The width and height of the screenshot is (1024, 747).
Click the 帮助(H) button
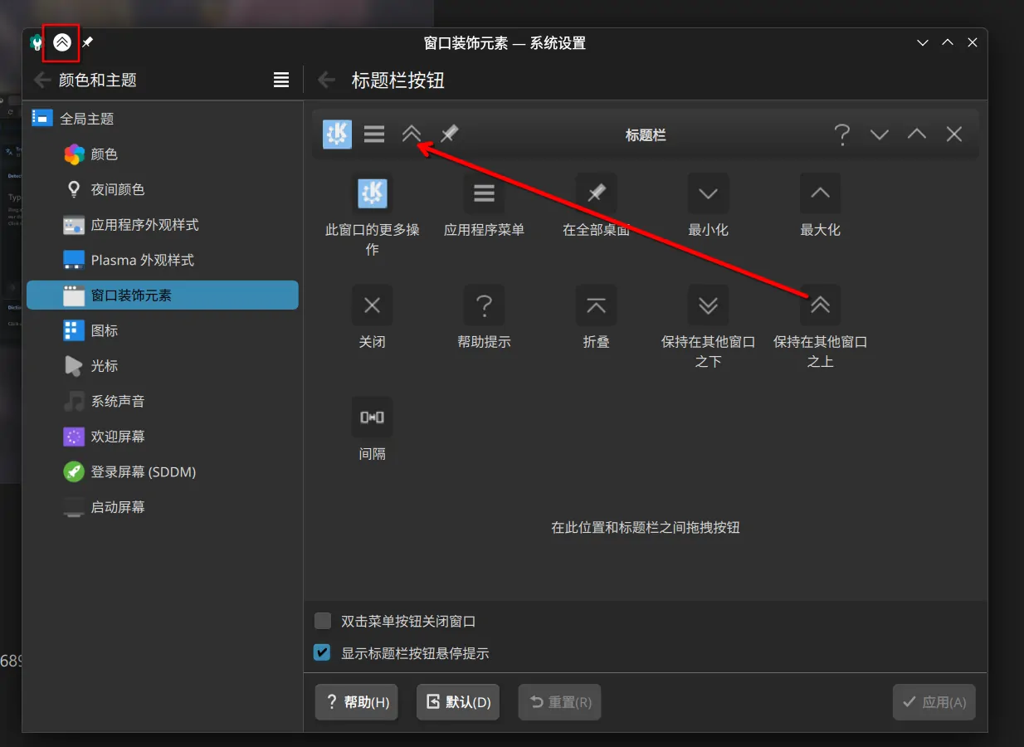tap(357, 702)
